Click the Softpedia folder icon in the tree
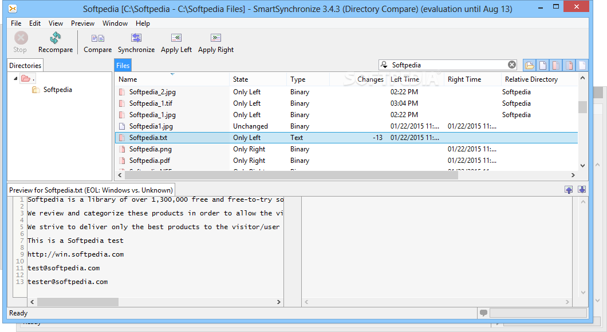Viewport: 607px width, 332px height. click(36, 90)
